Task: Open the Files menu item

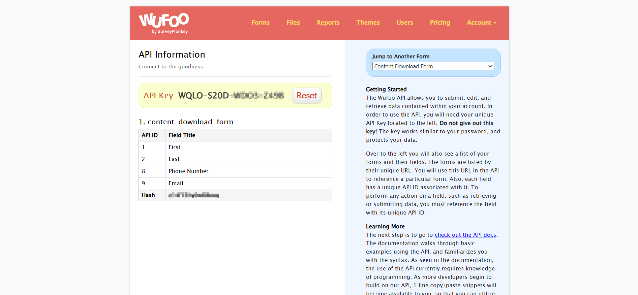Action: 293,23
